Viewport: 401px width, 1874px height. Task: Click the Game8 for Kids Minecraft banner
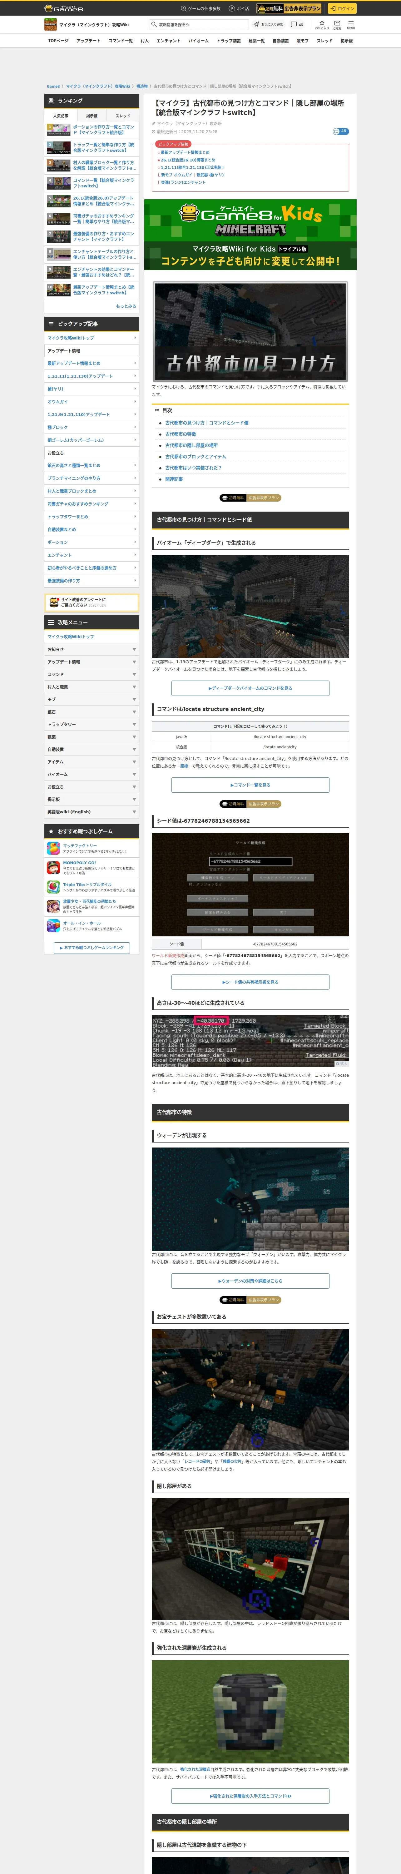pos(250,234)
